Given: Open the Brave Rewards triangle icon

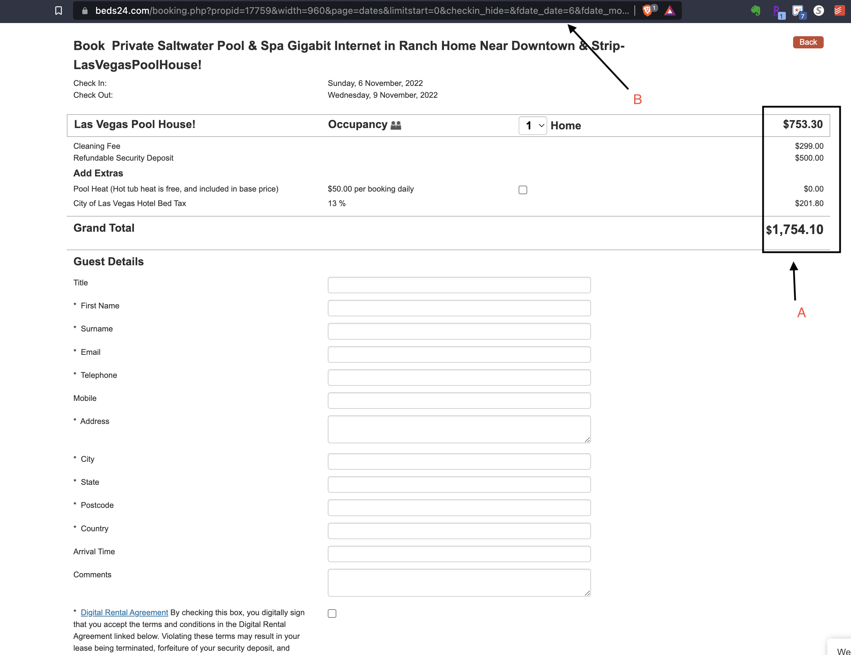Looking at the screenshot, I should click(669, 11).
